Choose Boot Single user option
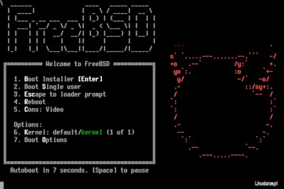The width and height of the screenshot is (284, 189). [47, 86]
